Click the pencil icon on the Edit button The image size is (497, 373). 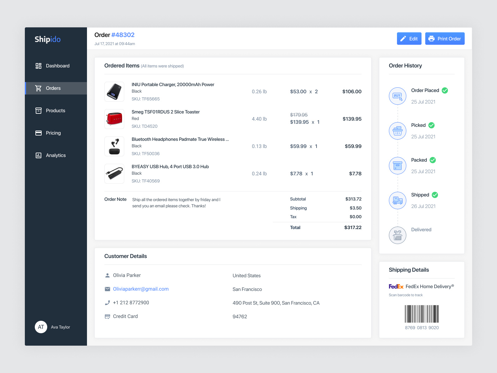[x=403, y=39]
